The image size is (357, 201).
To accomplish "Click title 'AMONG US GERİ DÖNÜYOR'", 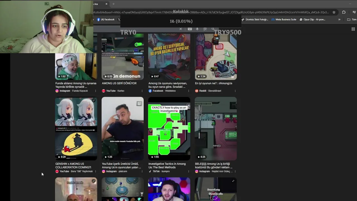I will click(119, 83).
